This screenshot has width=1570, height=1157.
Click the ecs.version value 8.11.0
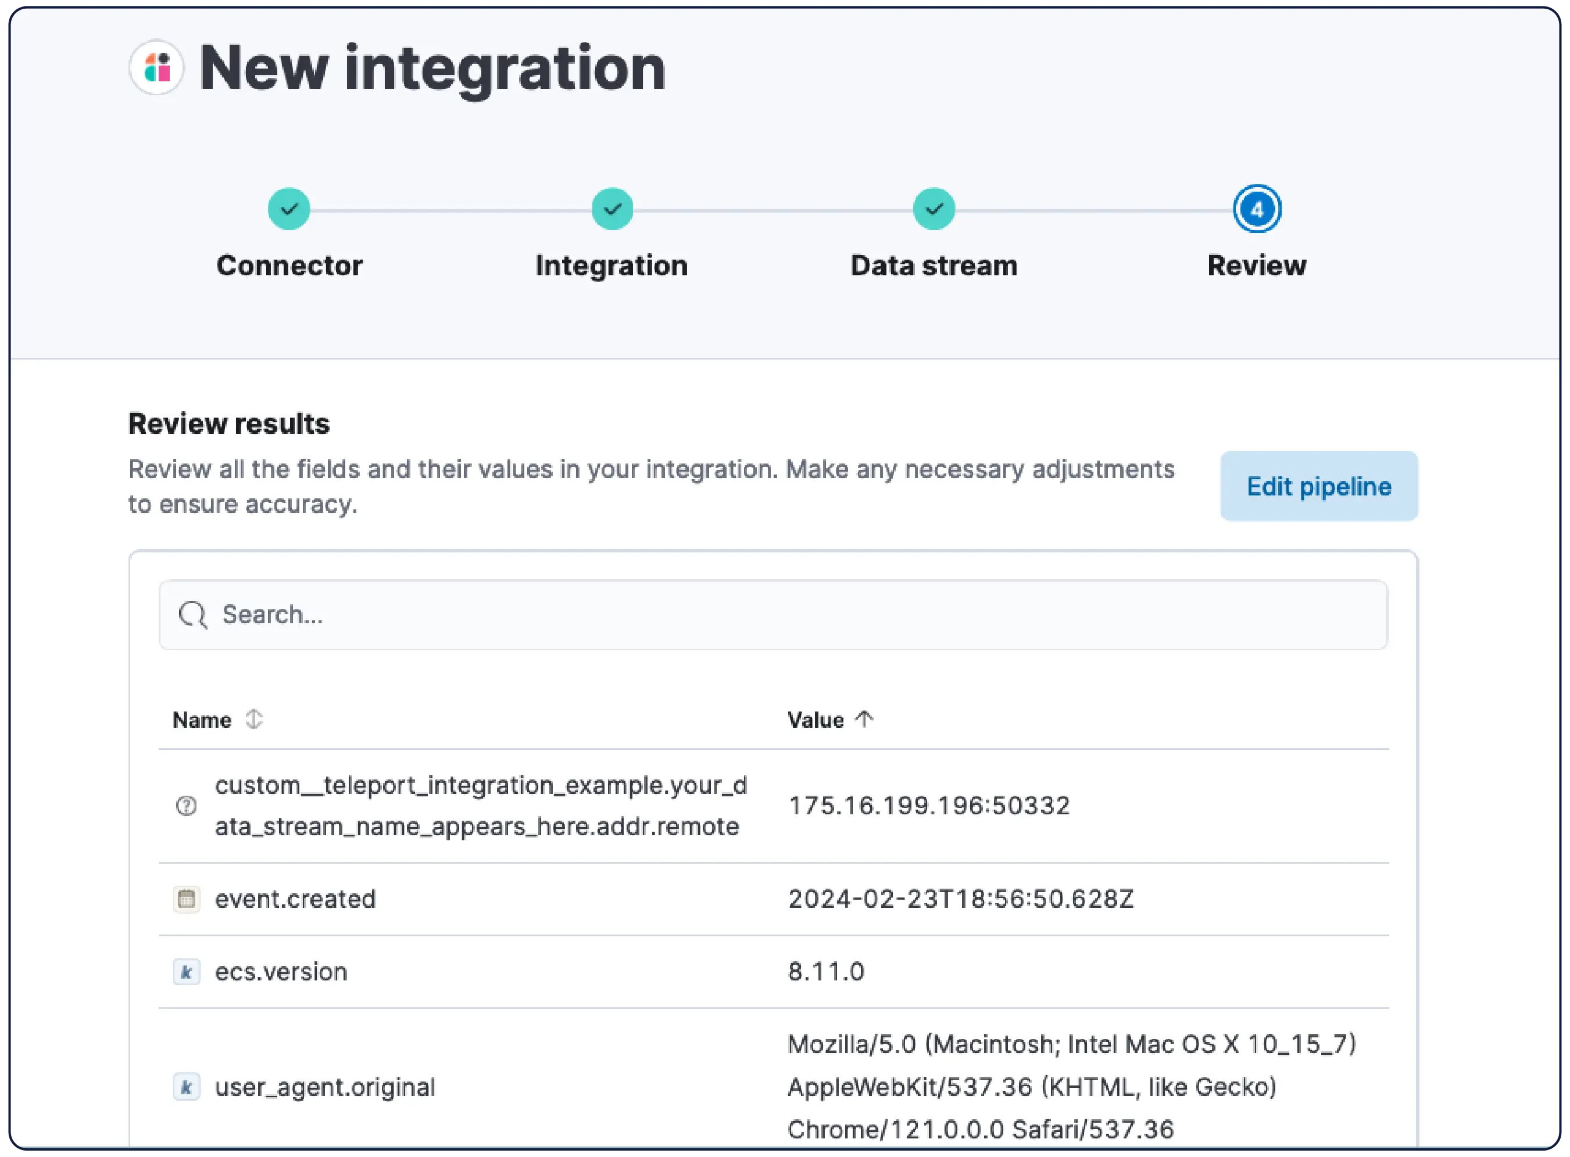pos(827,973)
